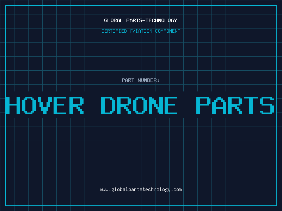
Task: Click the large 'HOVER' word
Action: click(45, 105)
